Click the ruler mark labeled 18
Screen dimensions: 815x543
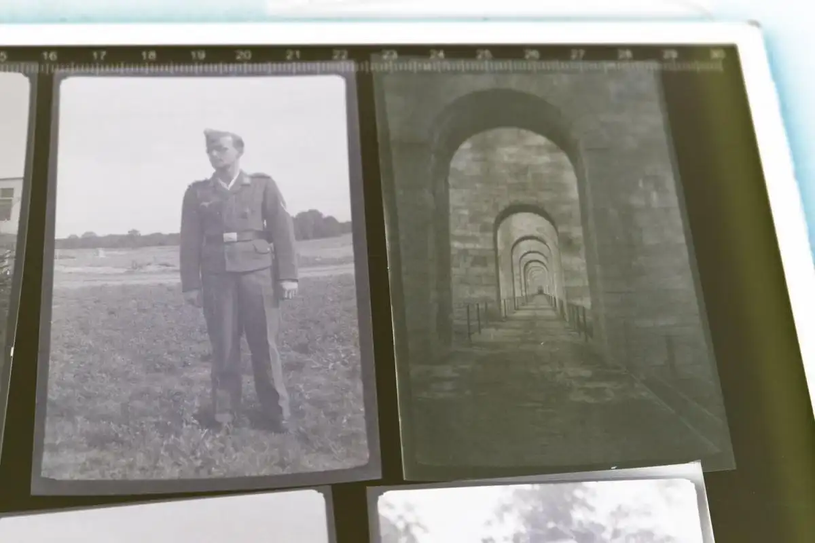pos(149,56)
